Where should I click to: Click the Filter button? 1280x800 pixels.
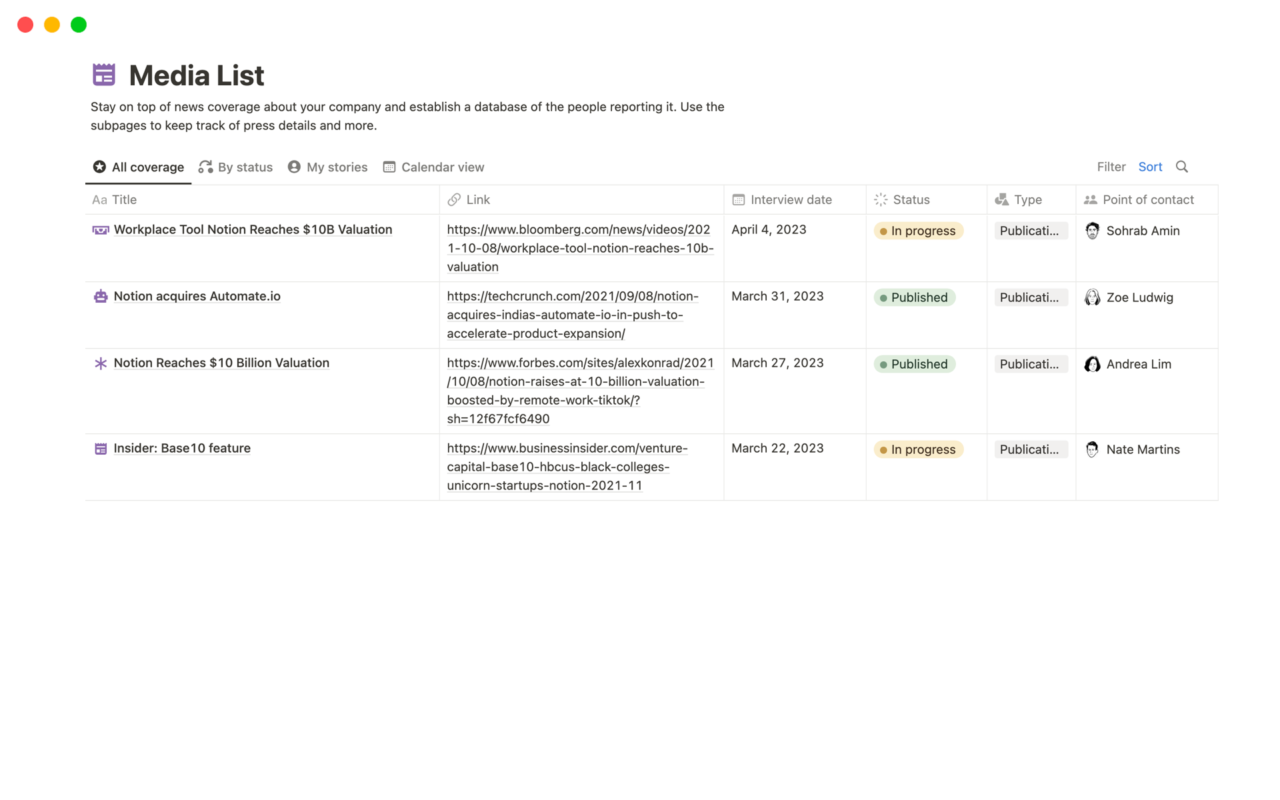tap(1111, 167)
